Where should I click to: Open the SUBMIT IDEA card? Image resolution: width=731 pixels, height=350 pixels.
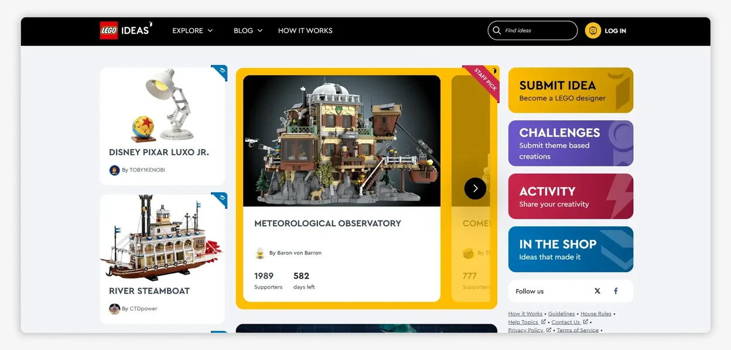571,90
